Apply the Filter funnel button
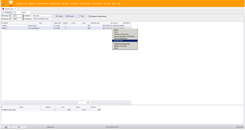The width and height of the screenshot is (245, 130). coord(81,16)
